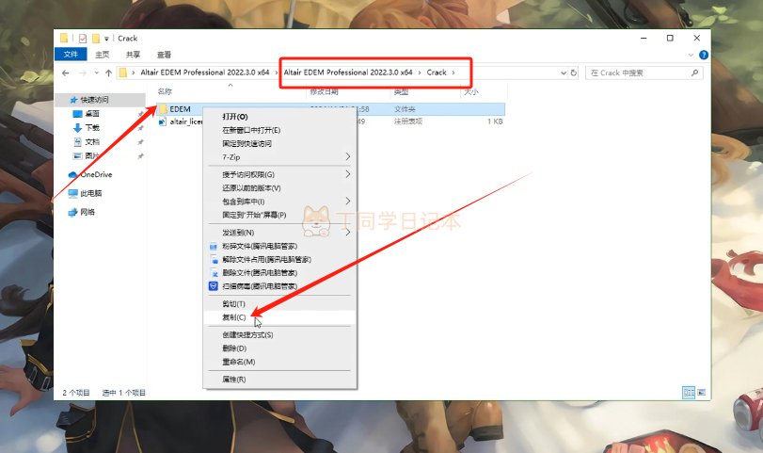Choose 属性(R) in context menu
The image size is (763, 453).
click(x=279, y=380)
